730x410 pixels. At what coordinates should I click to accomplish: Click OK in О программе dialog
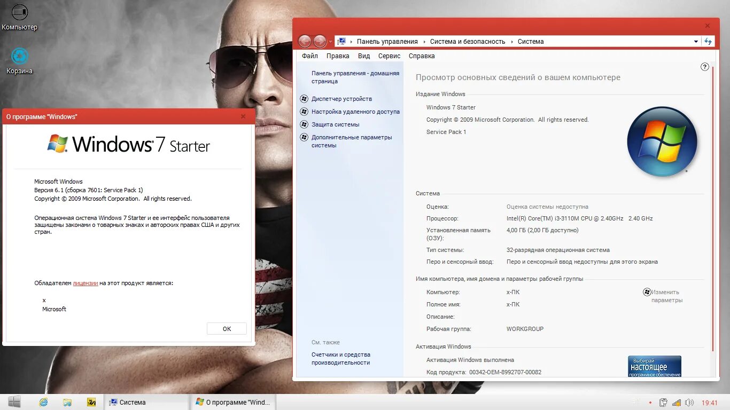tap(227, 329)
